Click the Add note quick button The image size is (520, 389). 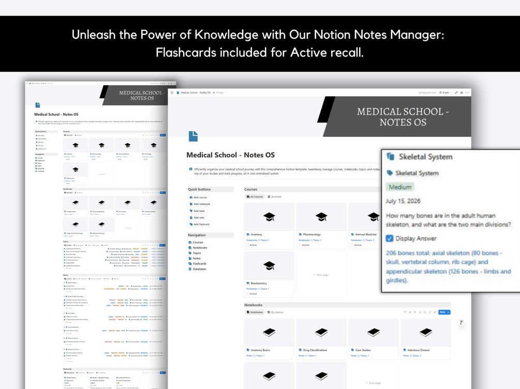[197, 218]
